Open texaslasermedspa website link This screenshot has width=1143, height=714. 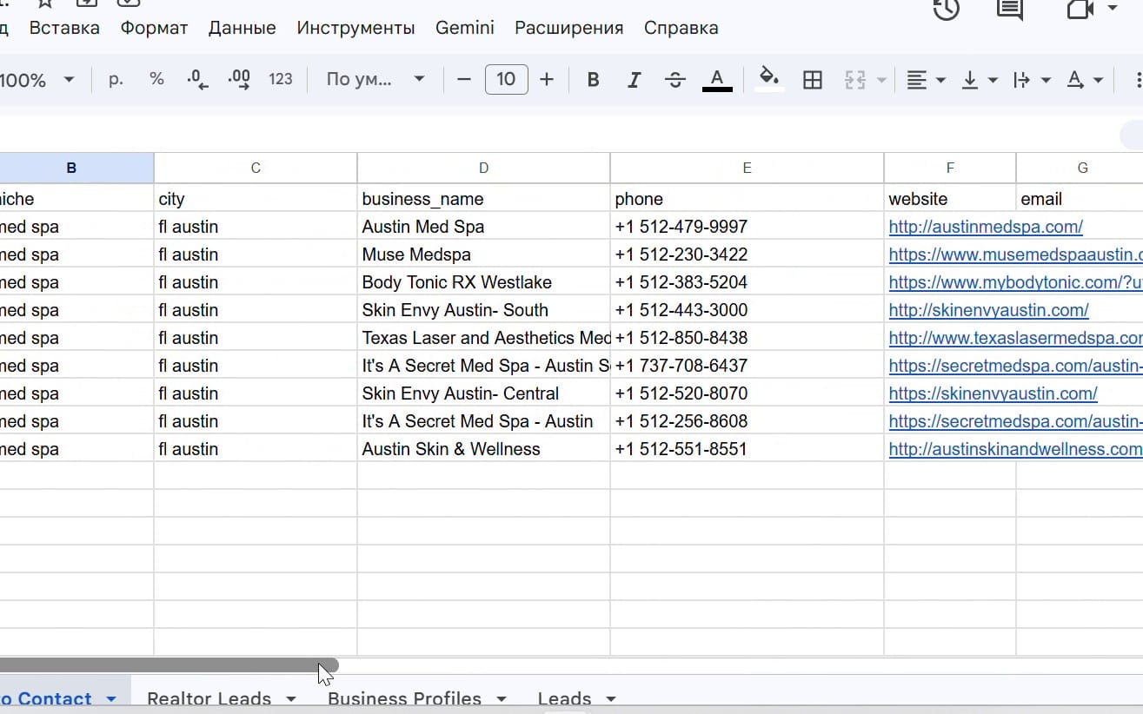1015,338
